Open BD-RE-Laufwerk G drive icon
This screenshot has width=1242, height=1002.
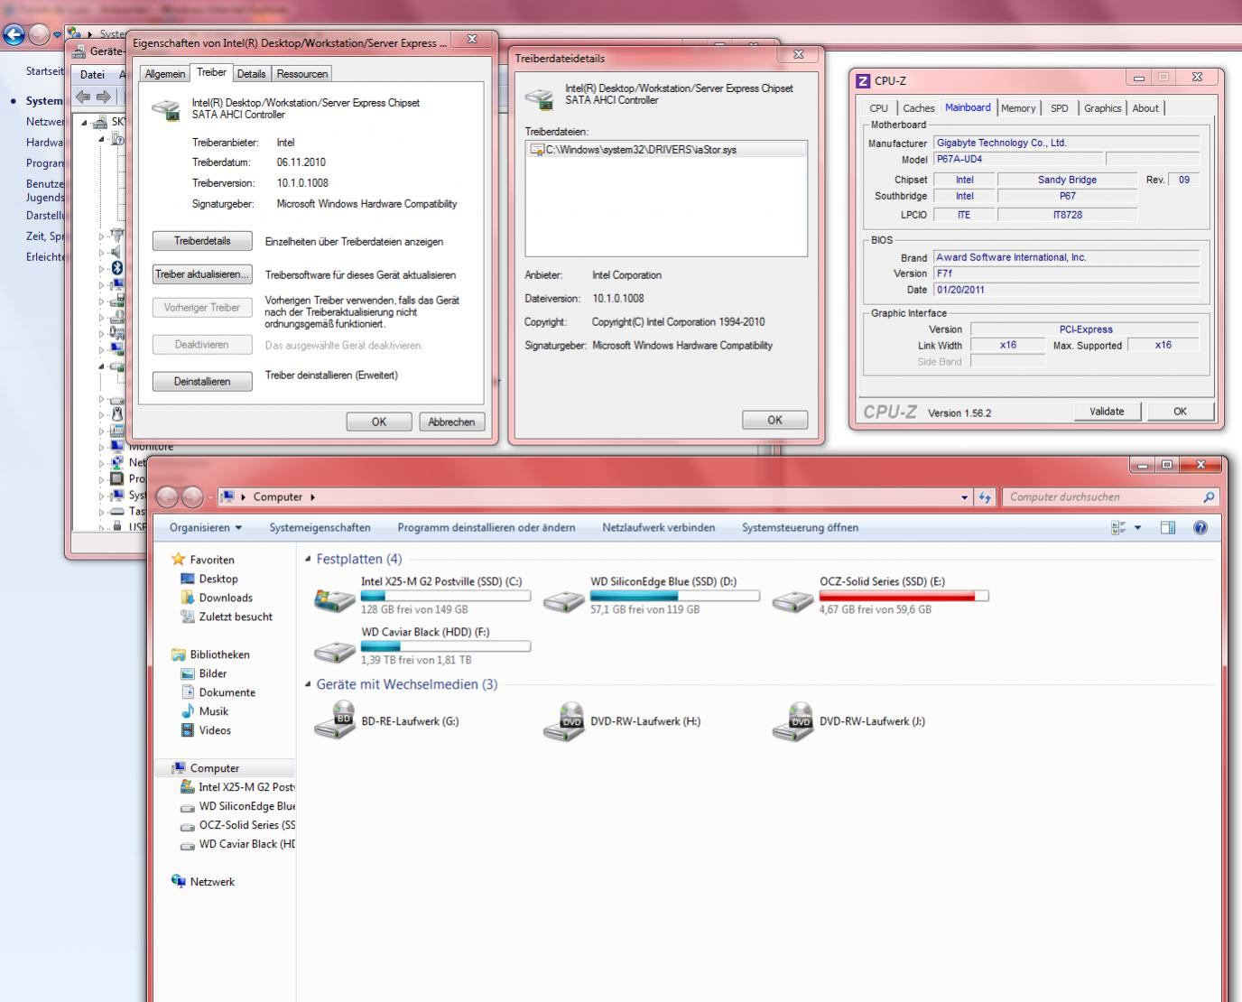335,720
